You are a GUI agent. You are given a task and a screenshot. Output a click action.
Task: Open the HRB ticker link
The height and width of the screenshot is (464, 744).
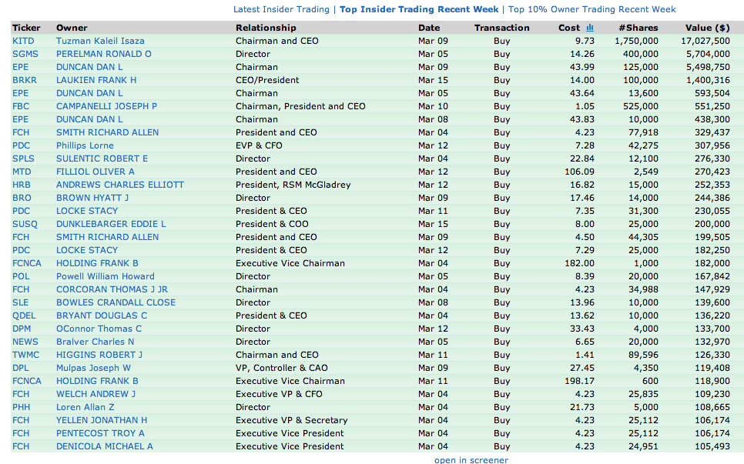pyautogui.click(x=22, y=185)
